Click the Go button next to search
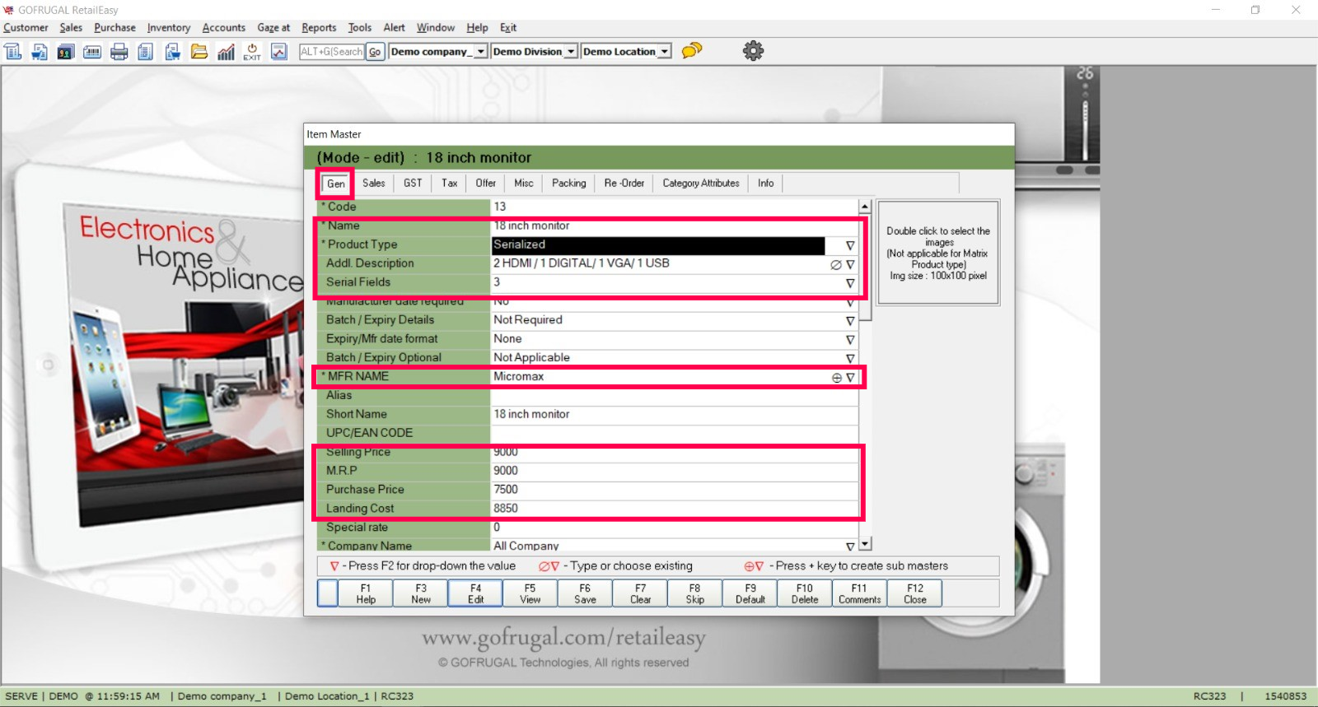Screen dimensions: 1318x707 [375, 52]
